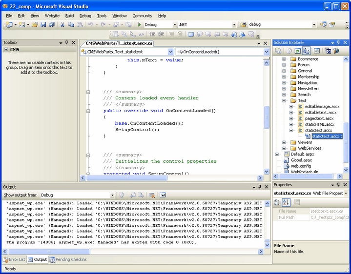This screenshot has width=351, height=274.
Task: Open the Debug menu
Action: click(x=85, y=16)
